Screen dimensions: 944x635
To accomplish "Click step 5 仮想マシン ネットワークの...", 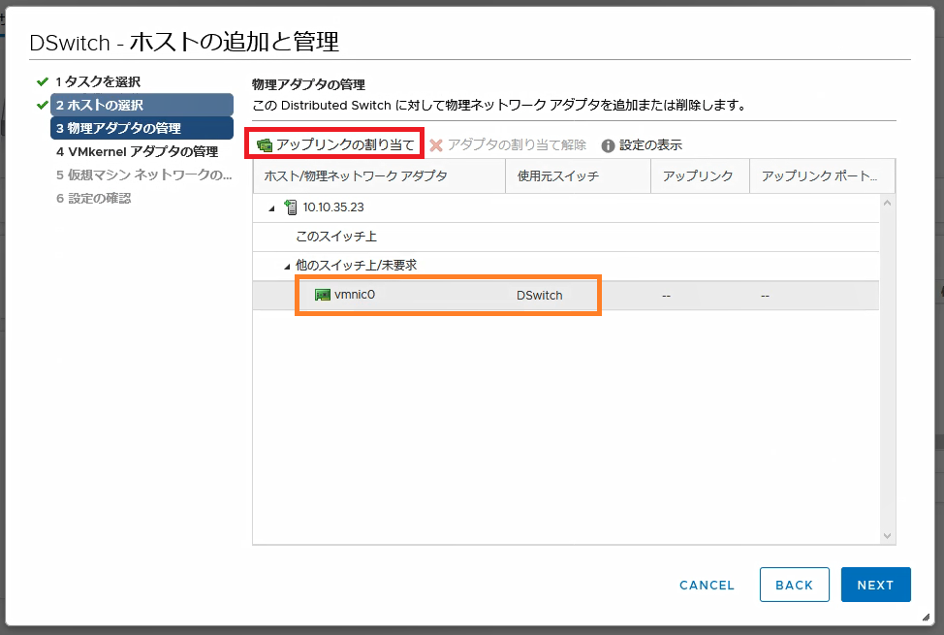I will pyautogui.click(x=143, y=175).
